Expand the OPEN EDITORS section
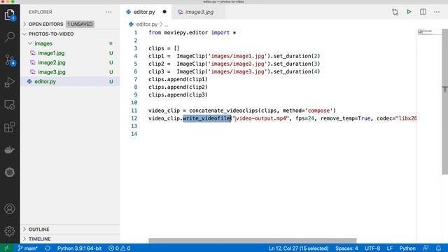This screenshot has width=448, height=252. (45, 24)
